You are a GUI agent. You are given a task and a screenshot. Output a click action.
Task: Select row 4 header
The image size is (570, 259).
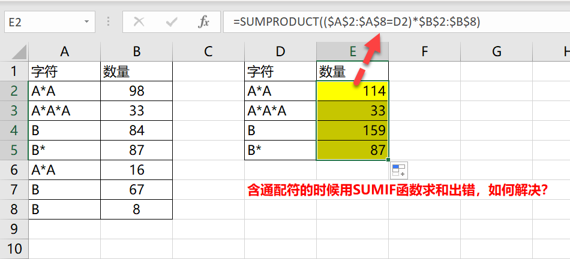[x=14, y=130]
